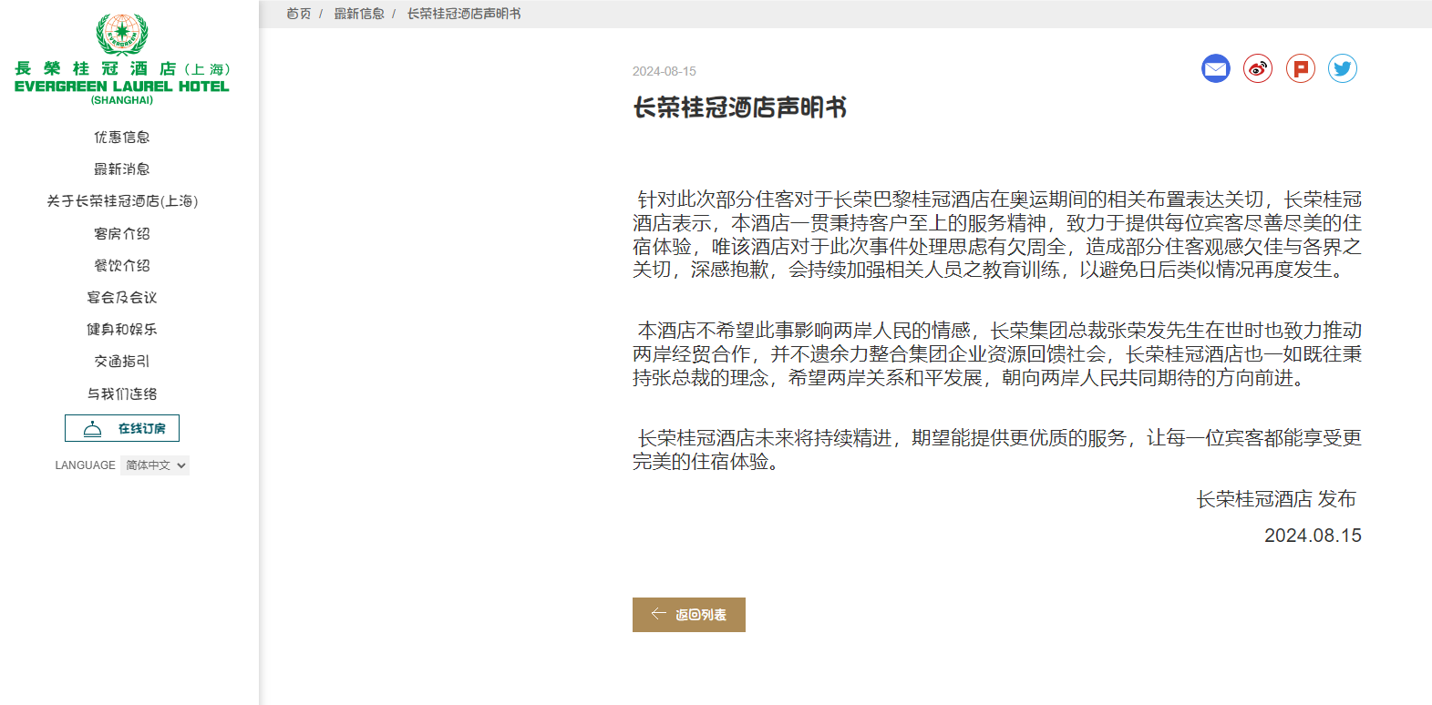The image size is (1432, 705).
Task: Open 最新信息 breadcrumb link
Action: pos(359,14)
